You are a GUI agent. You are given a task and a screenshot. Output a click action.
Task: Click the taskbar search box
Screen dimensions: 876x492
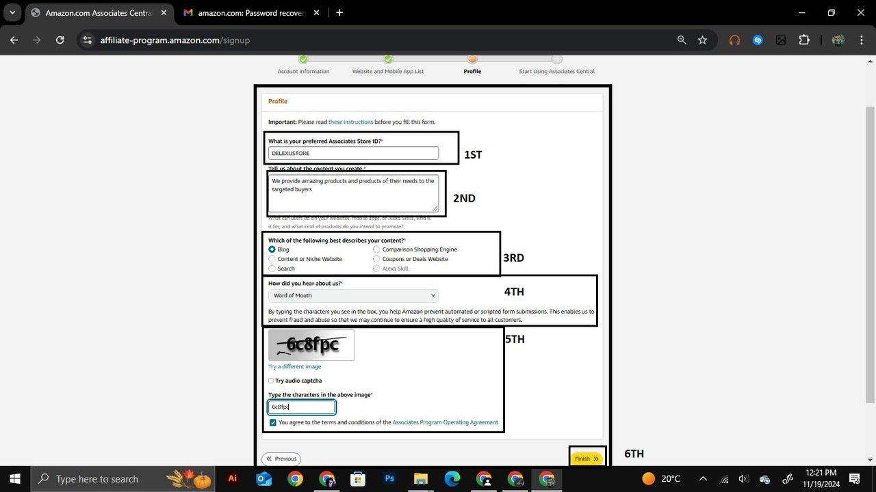(x=123, y=478)
